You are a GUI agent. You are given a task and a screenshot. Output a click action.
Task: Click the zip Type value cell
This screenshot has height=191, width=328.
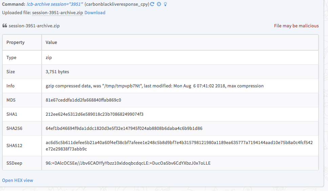pyautogui.click(x=49, y=57)
